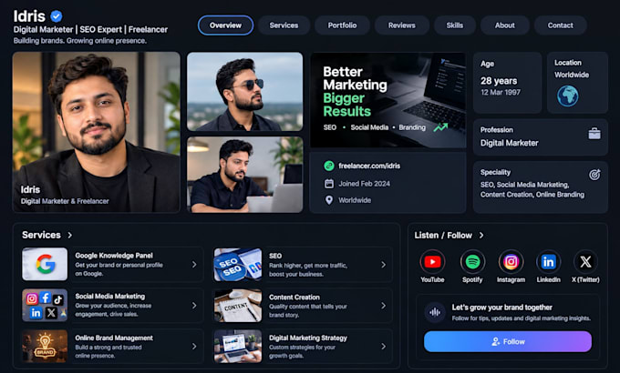The height and width of the screenshot is (373, 620).
Task: Click the Services section heading
Action: pyautogui.click(x=41, y=235)
